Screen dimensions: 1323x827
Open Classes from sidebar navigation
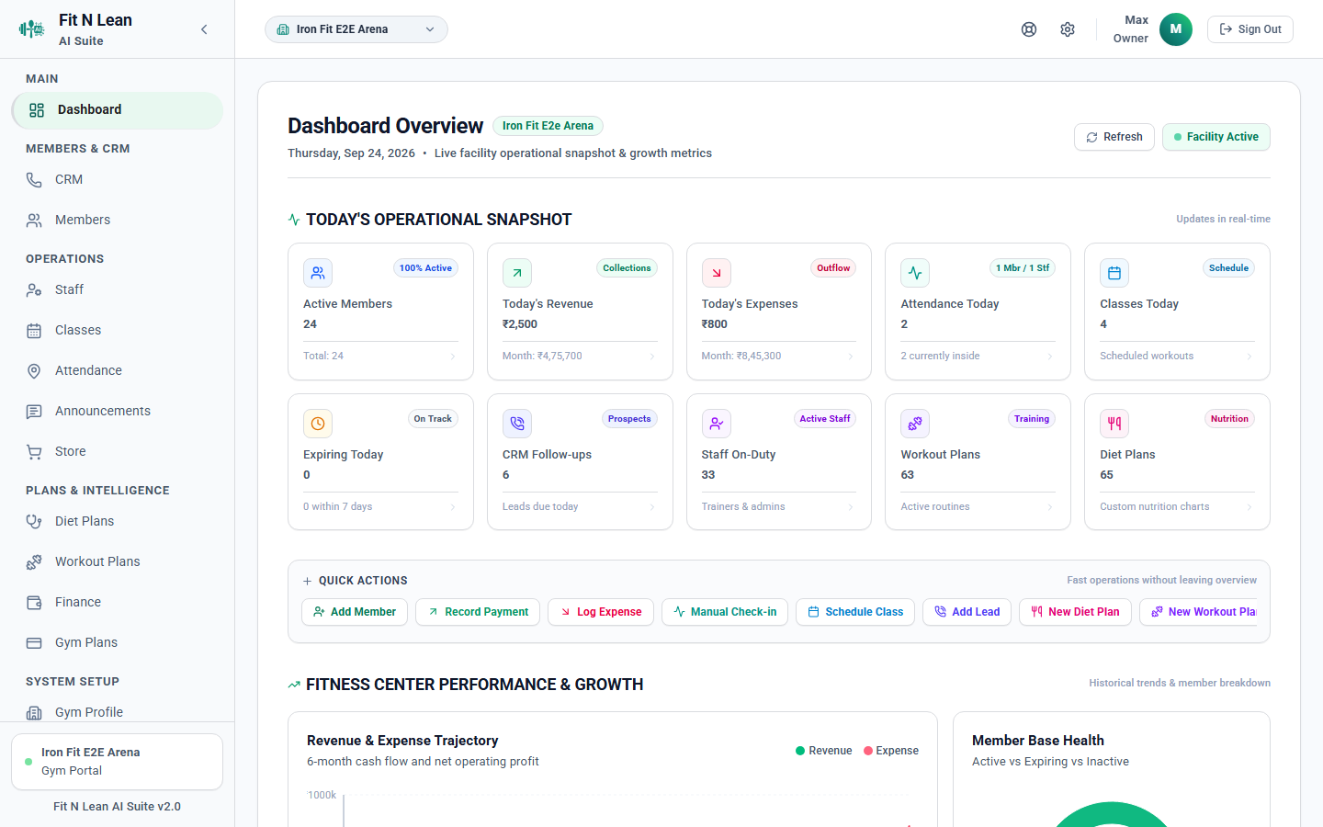pyautogui.click(x=118, y=331)
